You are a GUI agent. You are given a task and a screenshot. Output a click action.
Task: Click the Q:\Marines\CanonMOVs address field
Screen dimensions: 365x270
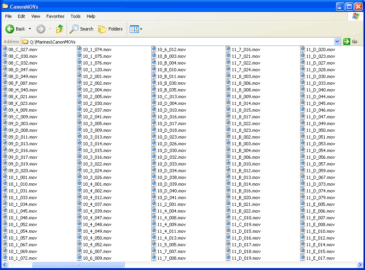tap(178, 42)
